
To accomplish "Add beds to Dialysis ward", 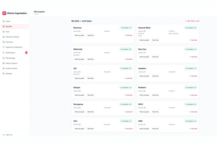I will [x=128, y=95].
